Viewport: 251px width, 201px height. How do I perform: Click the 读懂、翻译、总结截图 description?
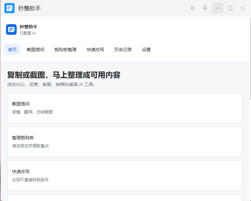tap(32, 112)
